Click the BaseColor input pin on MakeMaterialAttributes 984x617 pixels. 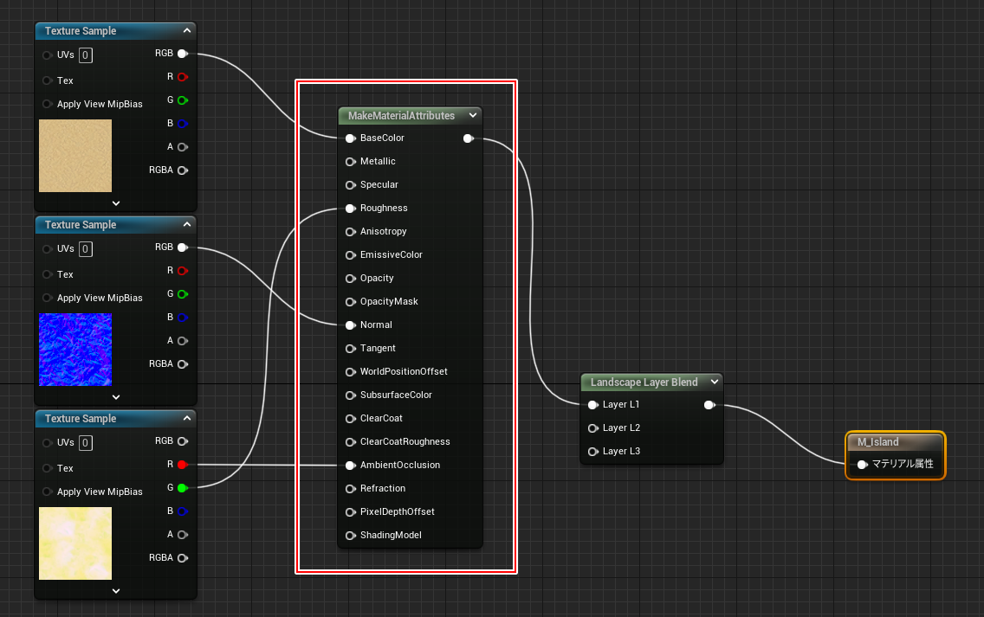pyautogui.click(x=350, y=138)
